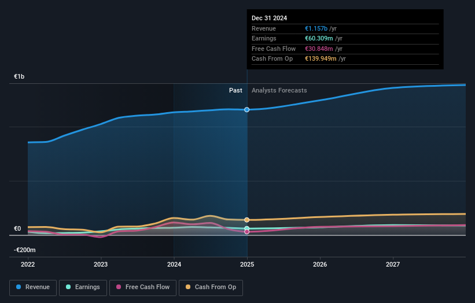Click the teal Earnings data point marker
Screen dimensions: 475x303
[x=247, y=228]
